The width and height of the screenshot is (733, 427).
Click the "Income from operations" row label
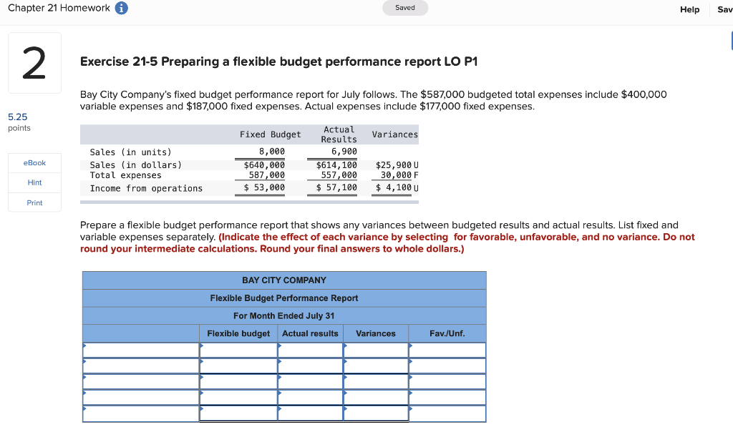(x=146, y=188)
